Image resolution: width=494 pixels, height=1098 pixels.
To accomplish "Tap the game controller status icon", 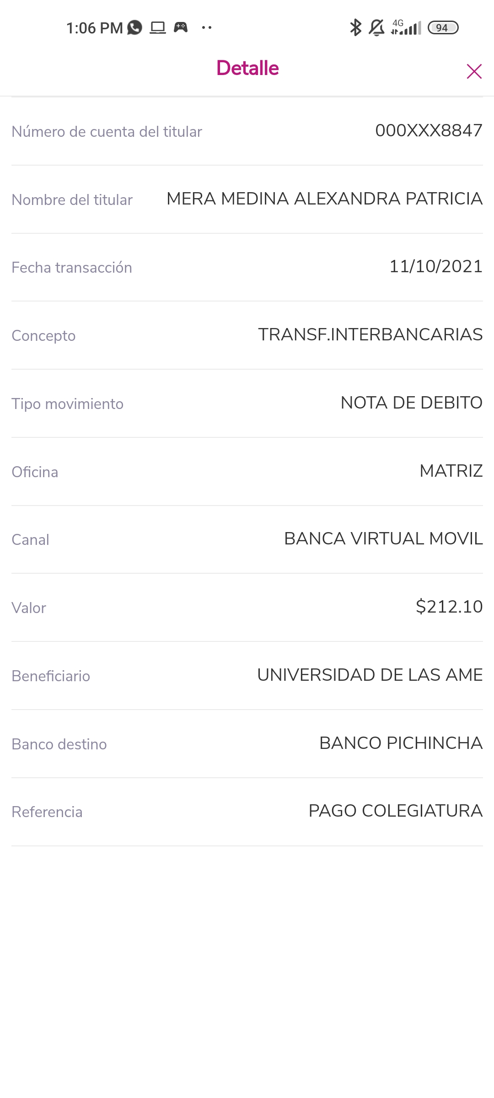I will tap(181, 27).
